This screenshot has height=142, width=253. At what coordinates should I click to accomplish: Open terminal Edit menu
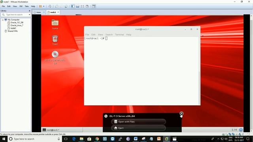click(93, 35)
